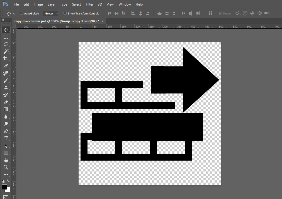Enable Show Transform Controls

pos(65,13)
